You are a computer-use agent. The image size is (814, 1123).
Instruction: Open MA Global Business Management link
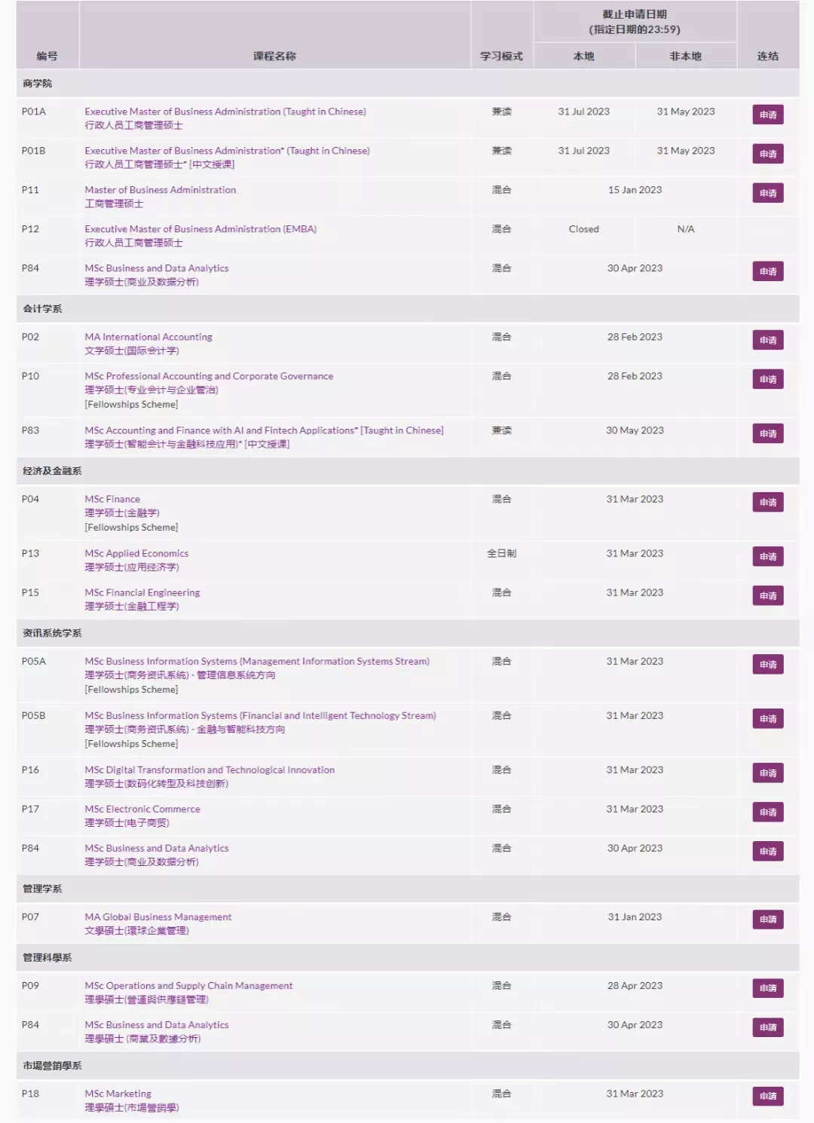pyautogui.click(x=158, y=917)
